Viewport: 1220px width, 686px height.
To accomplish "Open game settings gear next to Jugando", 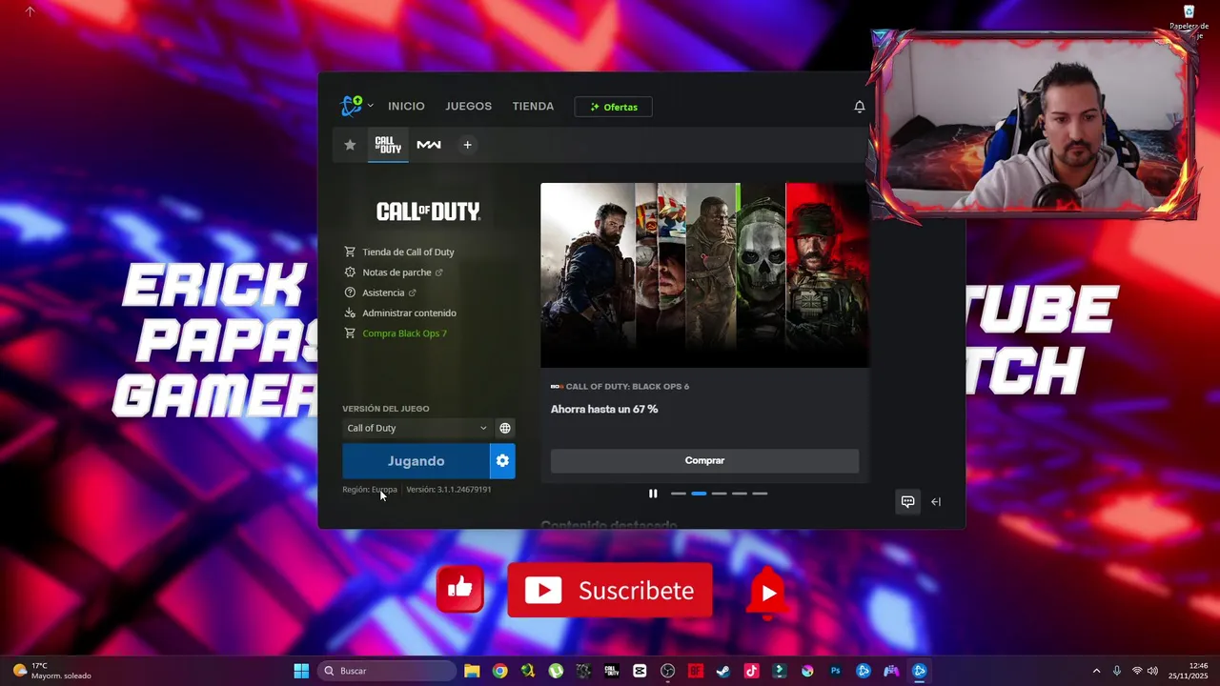I will 502,461.
